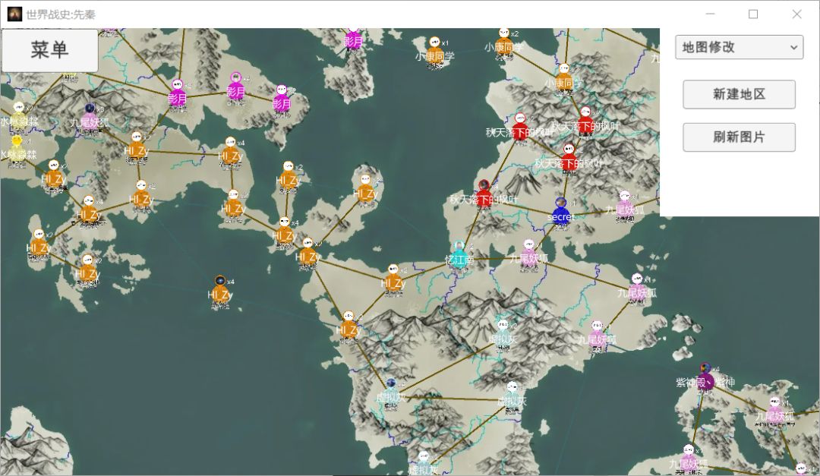Select the cyan 忆江南 unit marker
The image size is (820, 476).
click(459, 256)
